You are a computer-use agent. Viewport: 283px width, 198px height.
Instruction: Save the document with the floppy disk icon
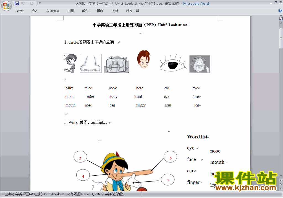pyautogui.click(x=17, y=3)
